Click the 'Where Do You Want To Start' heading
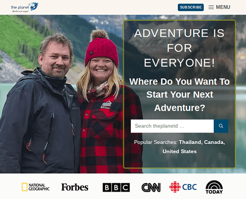 point(179,95)
